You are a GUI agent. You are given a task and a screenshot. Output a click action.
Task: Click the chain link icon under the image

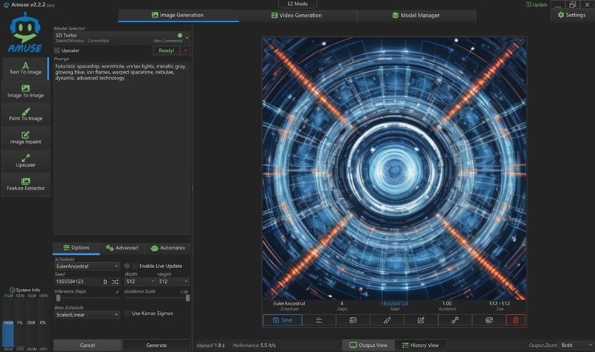point(454,320)
